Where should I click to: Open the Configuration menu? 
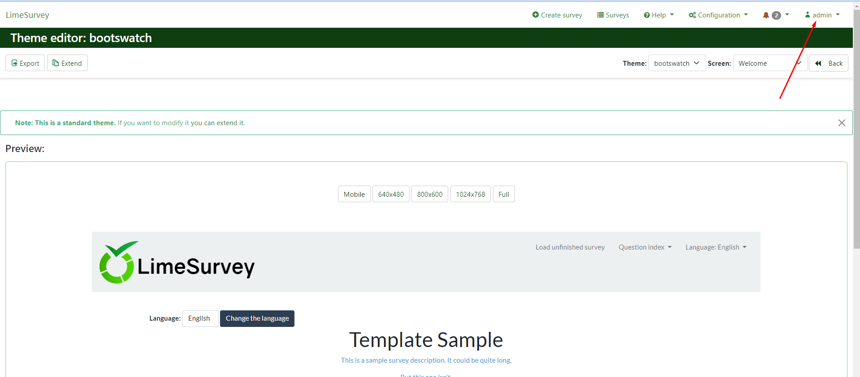click(718, 15)
